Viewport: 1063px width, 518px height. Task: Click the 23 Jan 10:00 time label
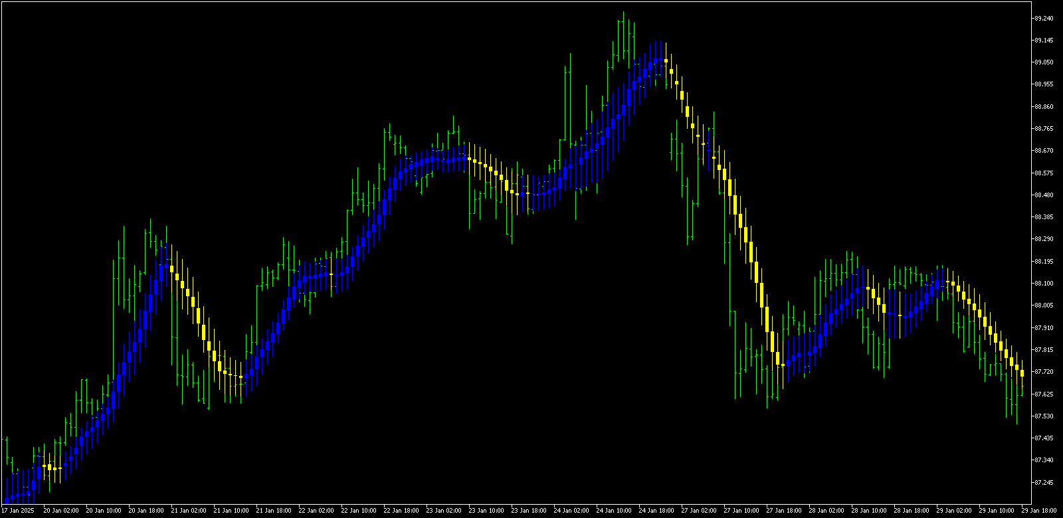point(486,511)
